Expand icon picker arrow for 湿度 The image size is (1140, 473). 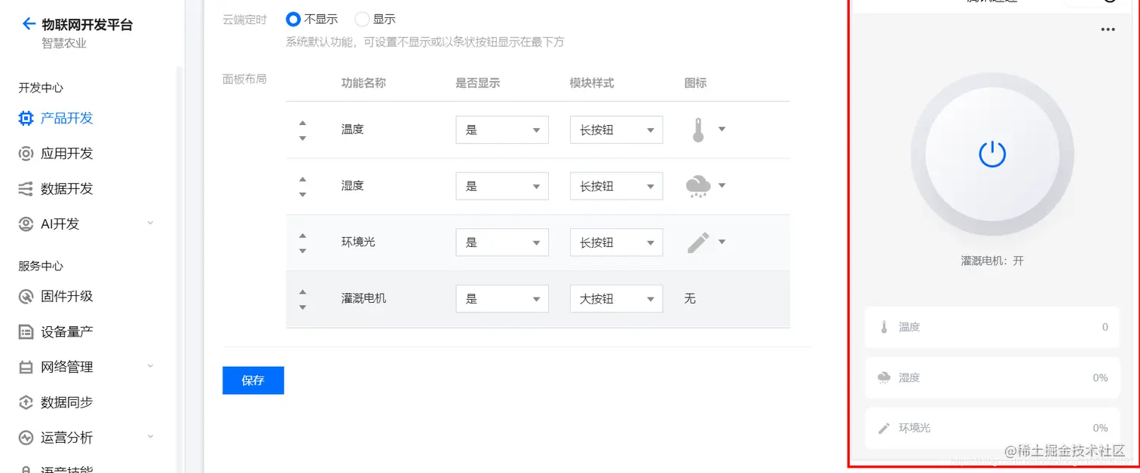(722, 185)
